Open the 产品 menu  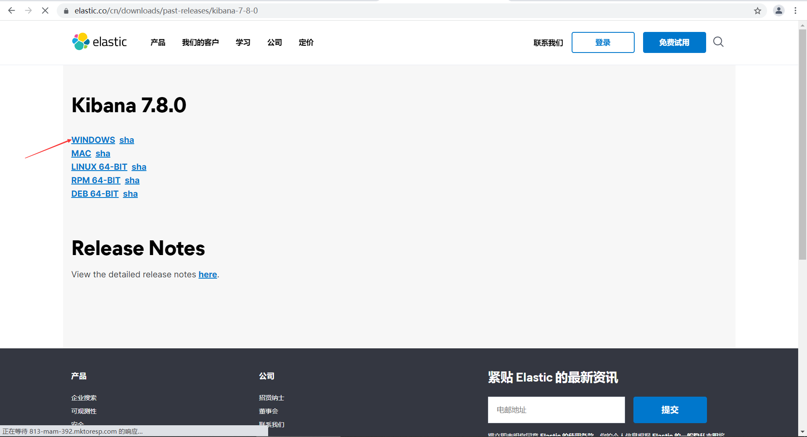point(158,42)
